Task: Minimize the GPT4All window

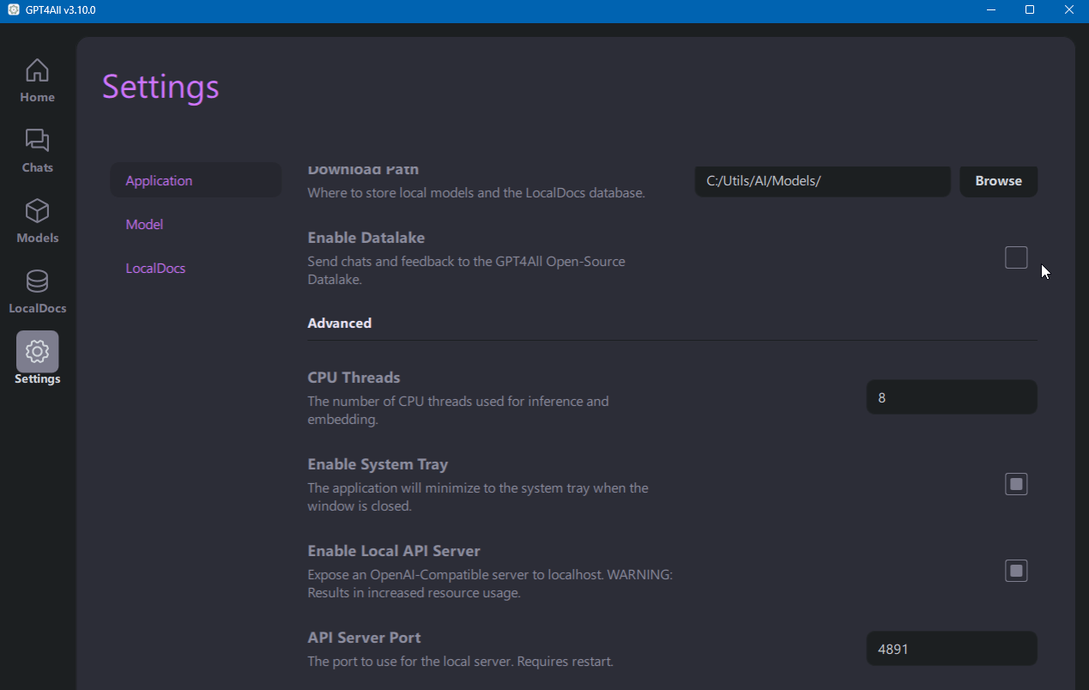Action: tap(991, 10)
